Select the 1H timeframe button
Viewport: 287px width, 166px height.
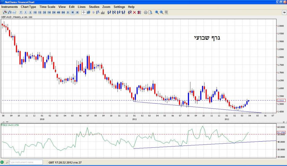49,12
